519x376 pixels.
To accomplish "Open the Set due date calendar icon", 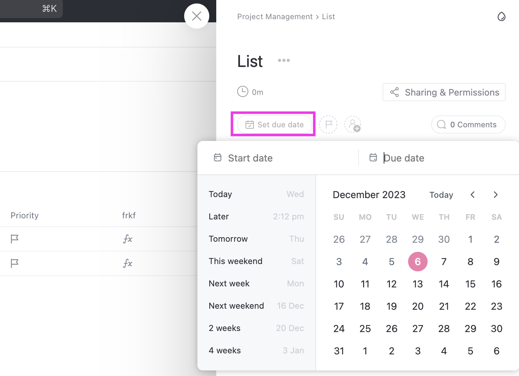I will [x=250, y=125].
